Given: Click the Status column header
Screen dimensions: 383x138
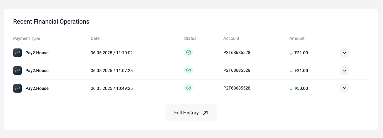Looking at the screenshot, I should 190,39.
